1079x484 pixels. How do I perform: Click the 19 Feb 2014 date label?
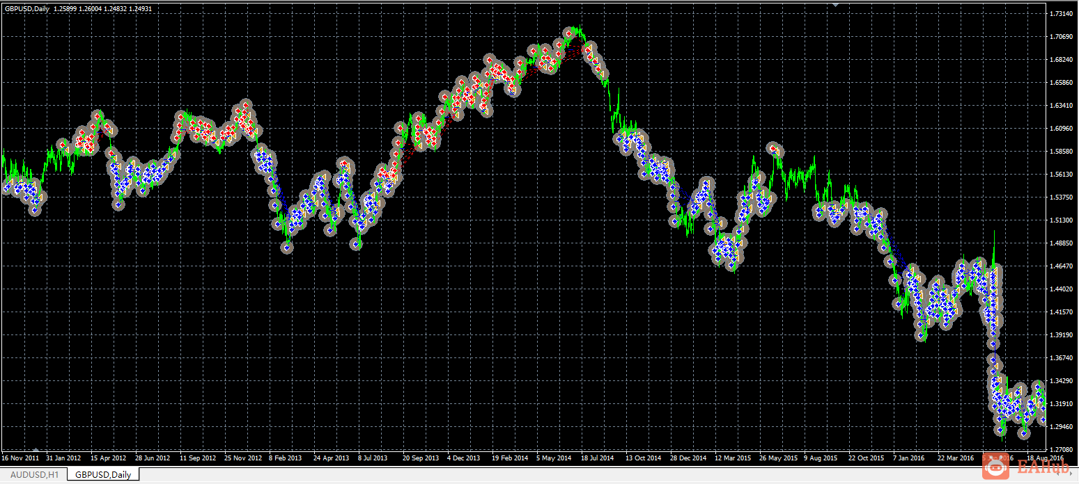point(510,458)
